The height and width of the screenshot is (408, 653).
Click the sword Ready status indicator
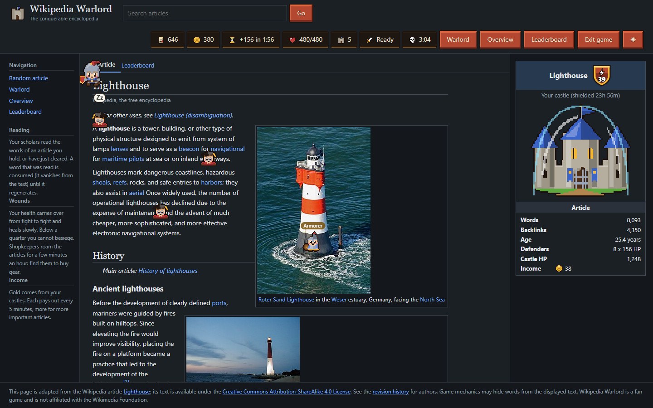tap(380, 39)
